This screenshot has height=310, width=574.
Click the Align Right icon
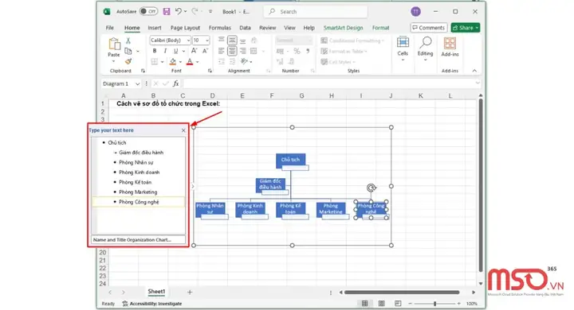click(242, 51)
